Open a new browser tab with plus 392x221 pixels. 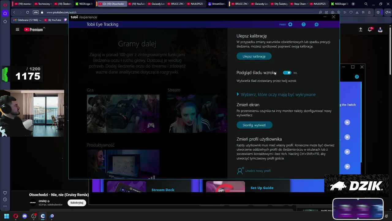353,4
